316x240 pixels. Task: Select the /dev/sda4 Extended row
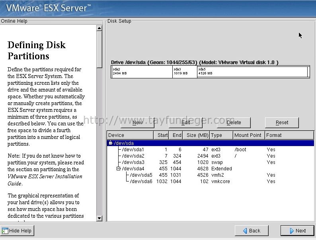pos(210,169)
